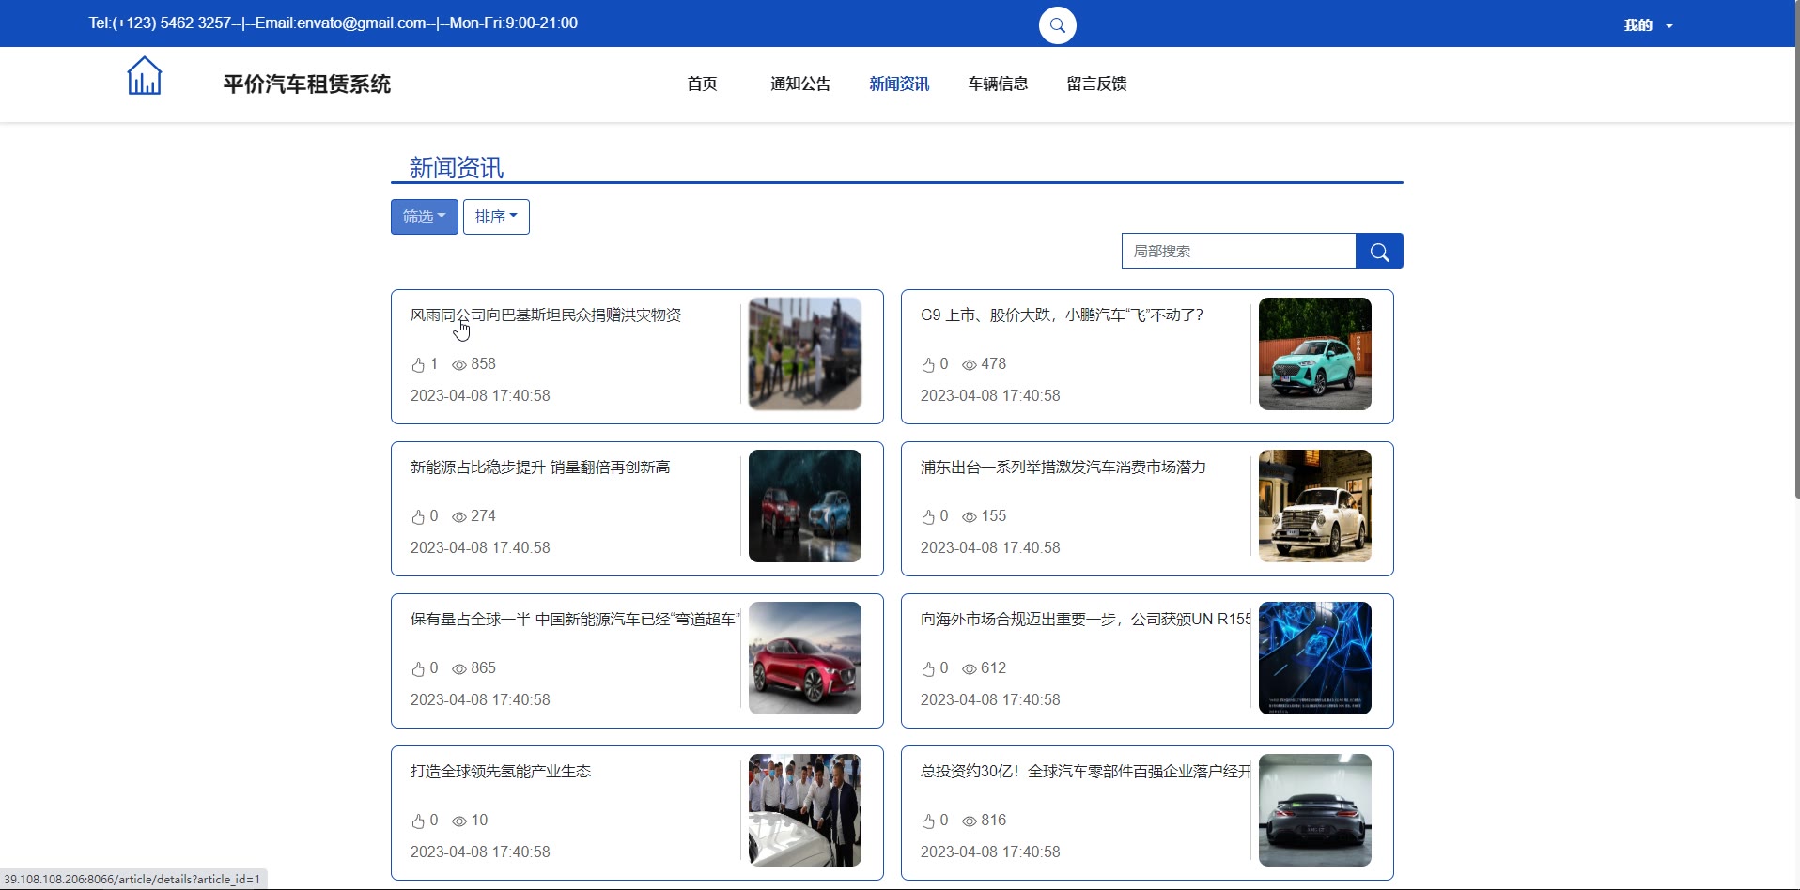Click the eye views icon showing 478
This screenshot has width=1800, height=890.
969,364
